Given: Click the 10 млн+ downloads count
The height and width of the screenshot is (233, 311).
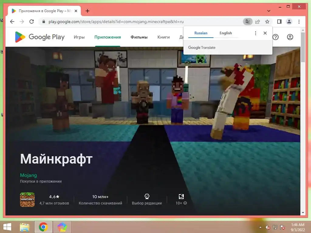Looking at the screenshot, I should [100, 197].
